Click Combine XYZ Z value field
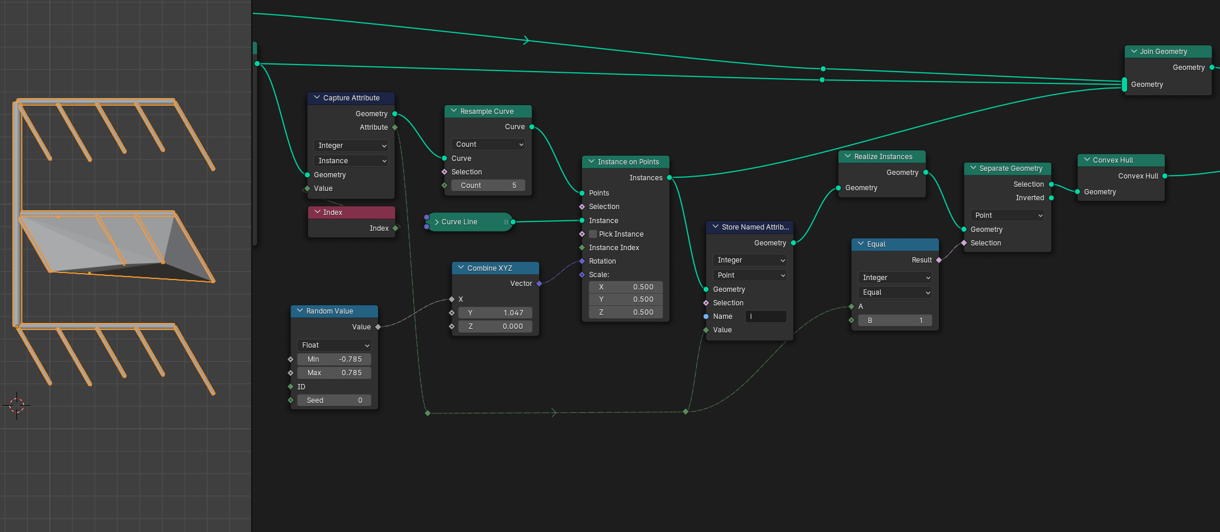The image size is (1220, 532). (495, 326)
